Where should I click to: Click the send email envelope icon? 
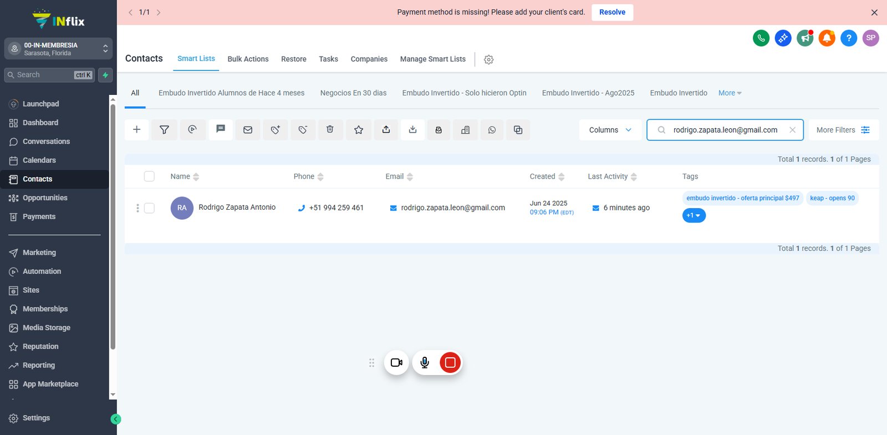tap(248, 130)
